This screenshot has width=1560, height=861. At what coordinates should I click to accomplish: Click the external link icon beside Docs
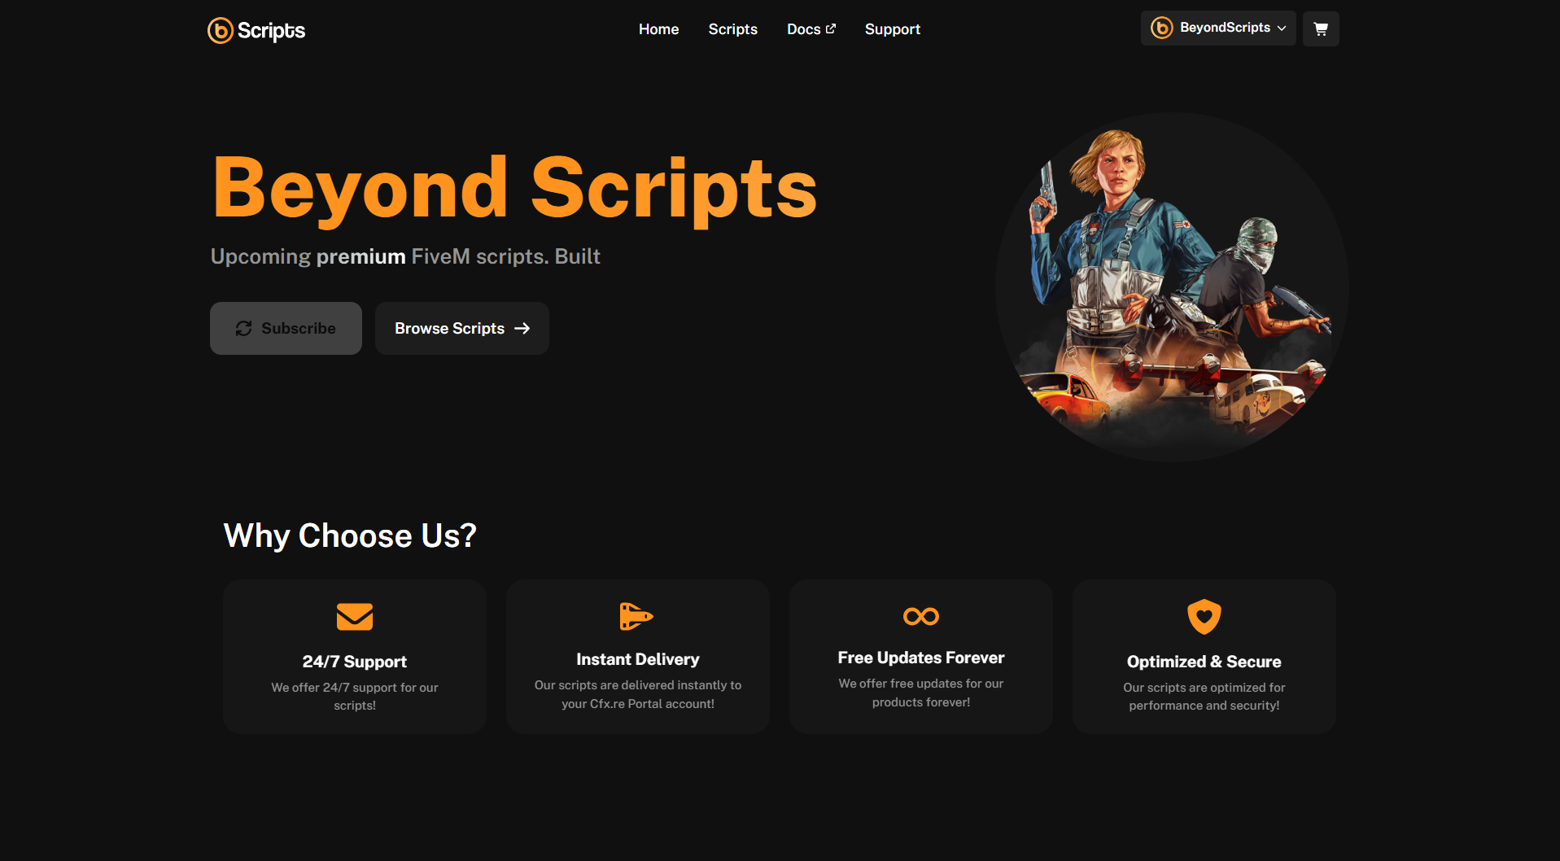click(x=831, y=28)
